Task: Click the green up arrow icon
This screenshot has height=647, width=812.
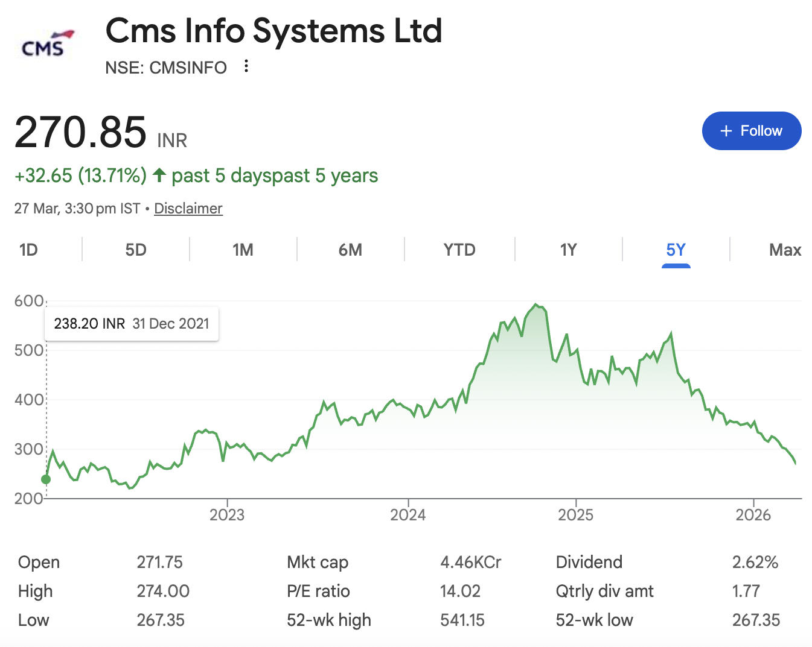Action: 159,175
